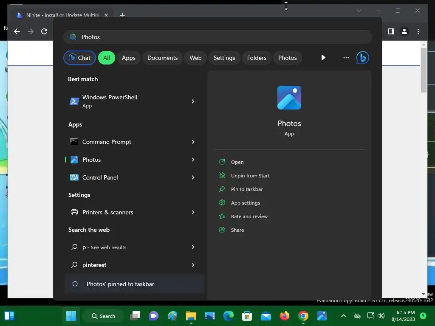Expand Photos result chevron

(x=193, y=160)
